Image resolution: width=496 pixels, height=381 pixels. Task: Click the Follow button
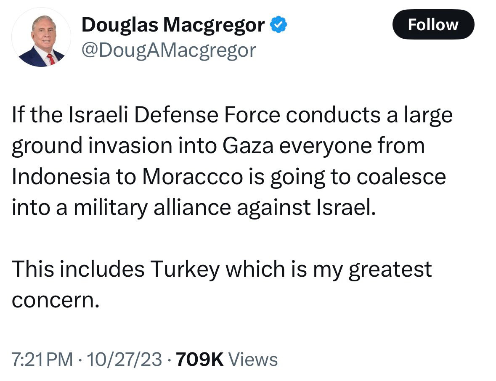(x=433, y=24)
